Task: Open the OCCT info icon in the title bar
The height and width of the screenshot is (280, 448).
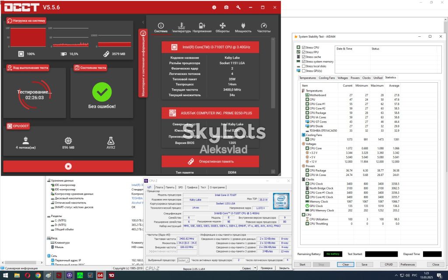Action: tap(214, 7)
